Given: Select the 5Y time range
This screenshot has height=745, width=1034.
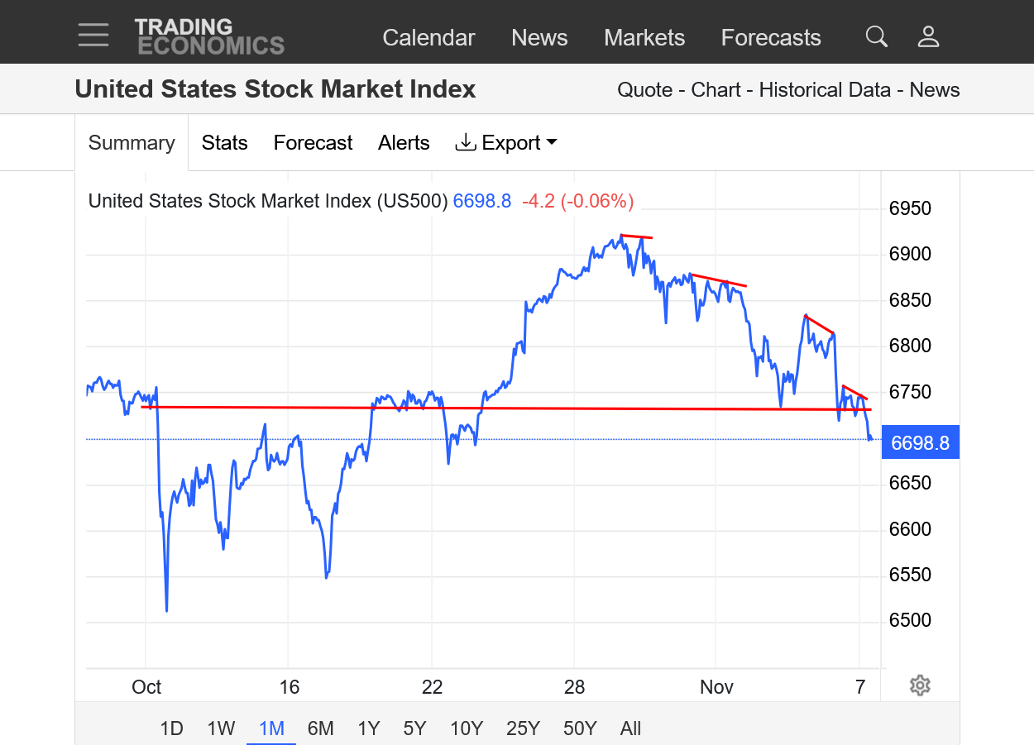Looking at the screenshot, I should pyautogui.click(x=414, y=728).
